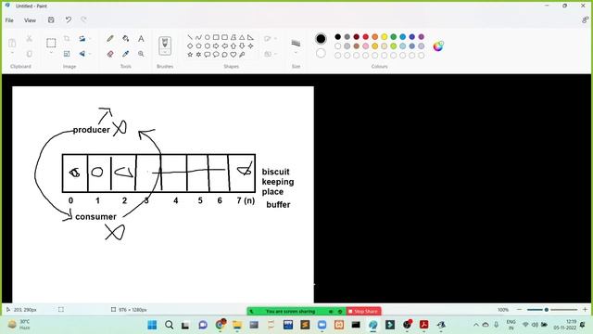Image resolution: width=593 pixels, height=334 pixels.
Task: Click the Cut scissors icon
Action: pyautogui.click(x=29, y=39)
